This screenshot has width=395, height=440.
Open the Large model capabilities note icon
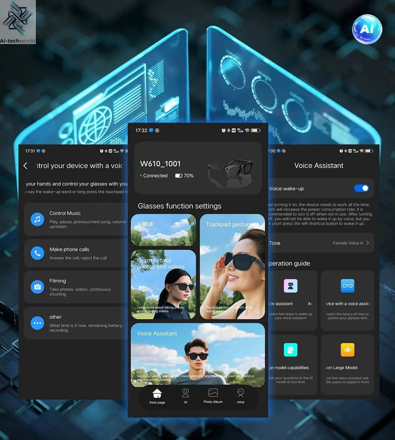pos(291,350)
